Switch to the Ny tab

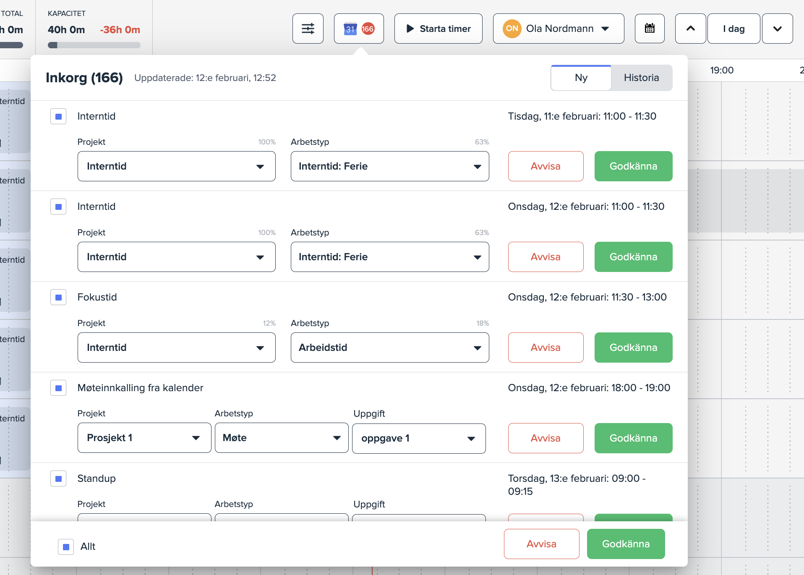pos(581,78)
